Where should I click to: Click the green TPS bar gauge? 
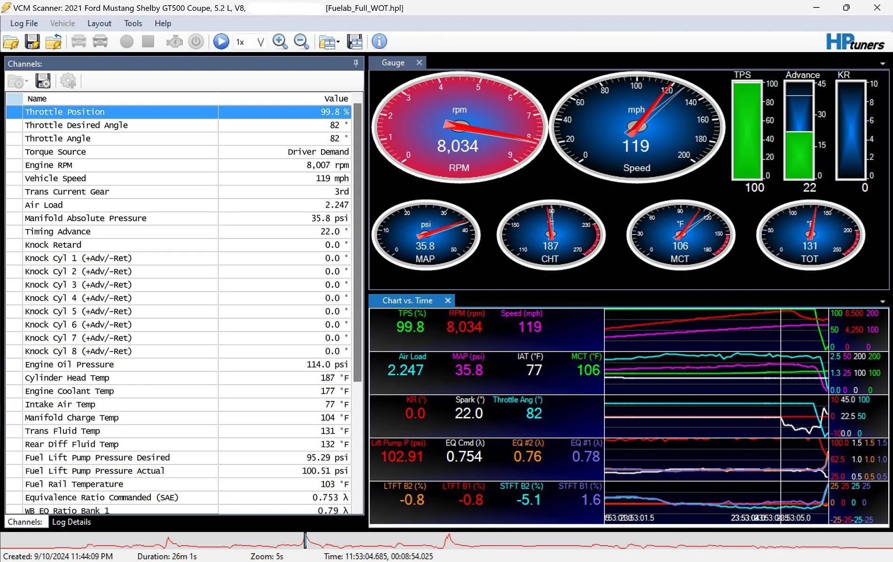point(747,130)
